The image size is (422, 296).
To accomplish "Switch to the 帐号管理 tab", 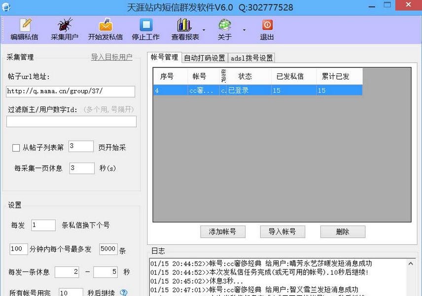I will pos(165,57).
